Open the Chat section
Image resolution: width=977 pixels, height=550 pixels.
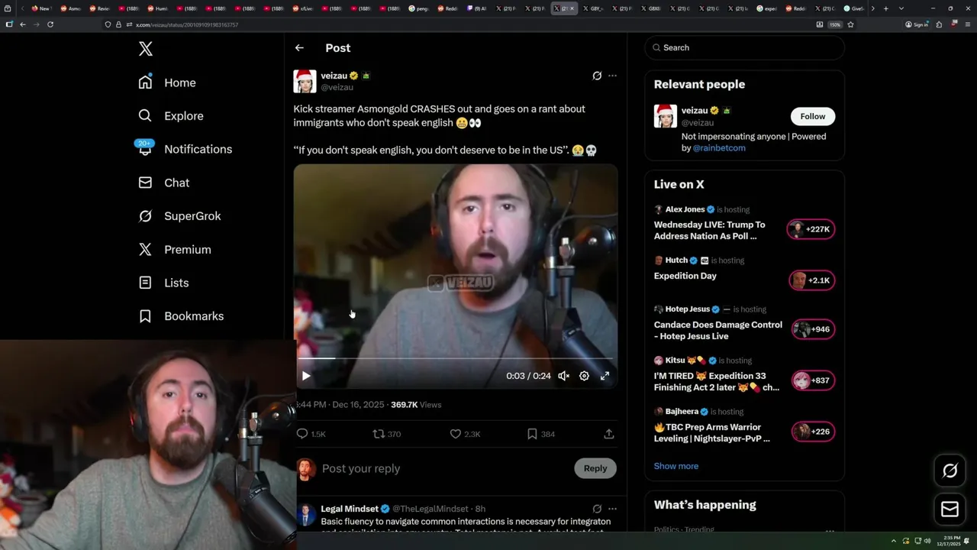click(163, 183)
